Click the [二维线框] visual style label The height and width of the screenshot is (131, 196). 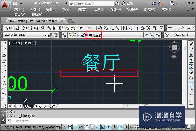pos(29,43)
